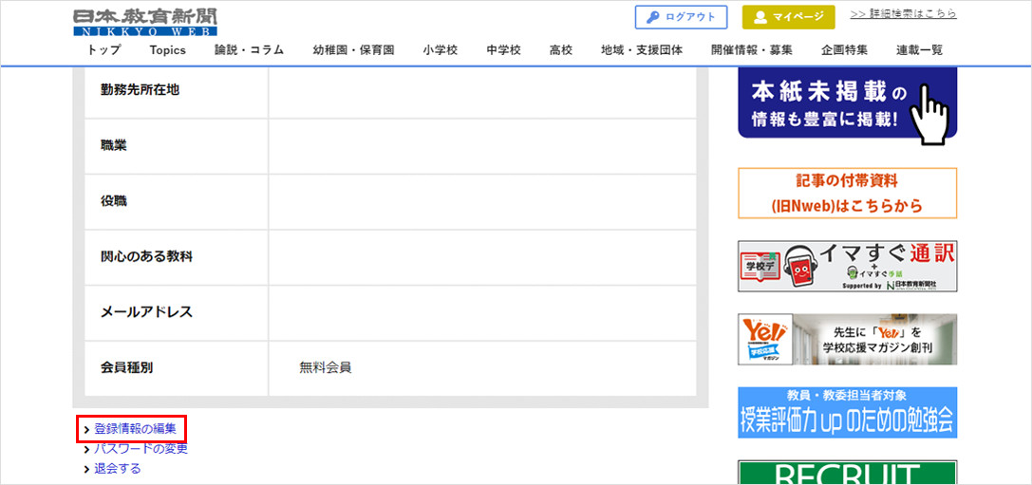Click the key icon in ログアウト button
The height and width of the screenshot is (485, 1032).
pyautogui.click(x=653, y=18)
